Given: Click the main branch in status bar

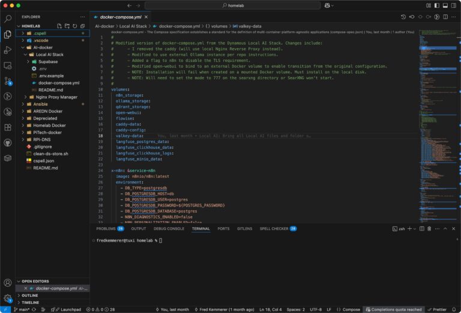Looking at the screenshot, I should tap(21, 309).
